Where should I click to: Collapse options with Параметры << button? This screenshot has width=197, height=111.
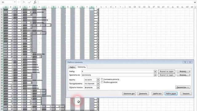(x=183, y=87)
